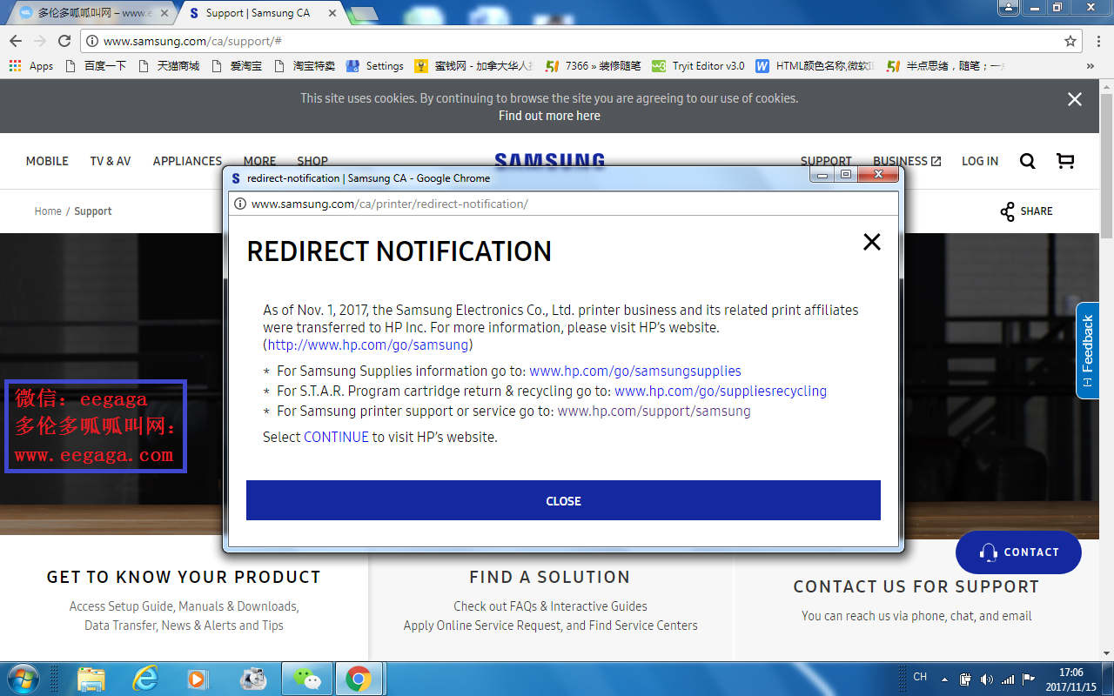Open the TV & AV menu
1114x696 pixels.
111,161
